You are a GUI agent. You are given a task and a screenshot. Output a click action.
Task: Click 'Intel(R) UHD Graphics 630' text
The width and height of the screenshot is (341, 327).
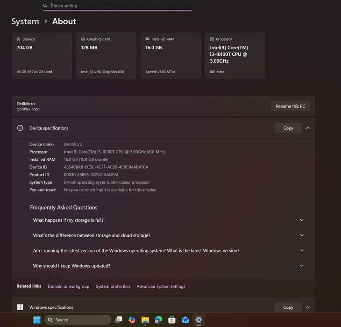click(102, 72)
